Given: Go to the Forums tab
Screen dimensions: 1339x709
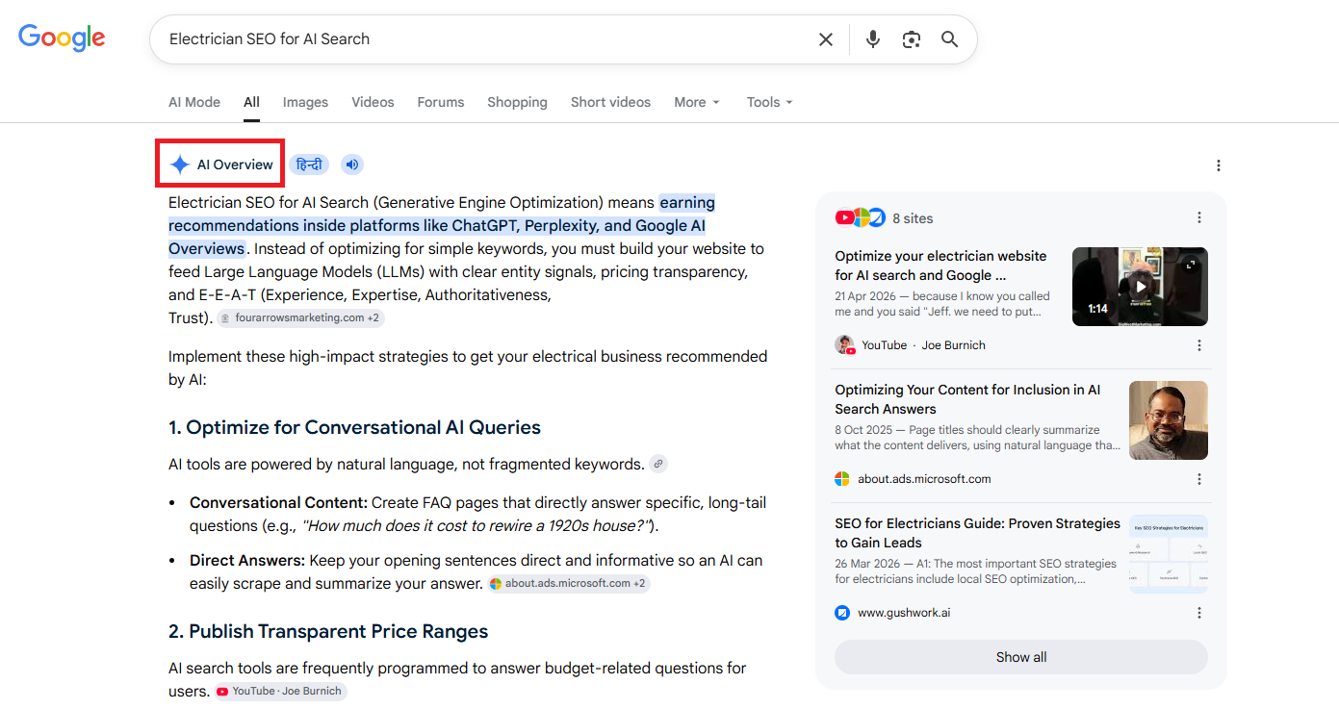Looking at the screenshot, I should point(441,102).
